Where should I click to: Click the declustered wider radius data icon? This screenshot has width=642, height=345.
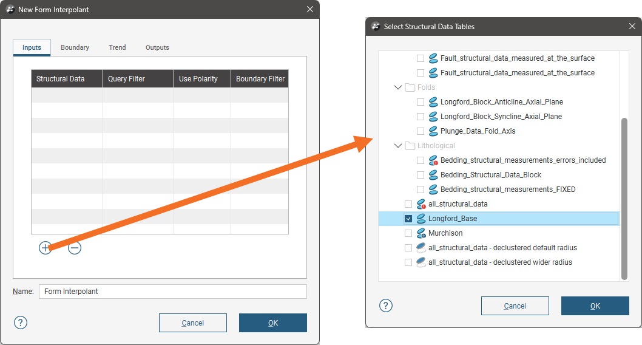coord(421,262)
